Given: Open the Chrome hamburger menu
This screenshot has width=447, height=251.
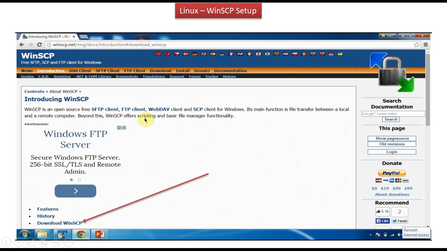Looking at the screenshot, I should 426,45.
